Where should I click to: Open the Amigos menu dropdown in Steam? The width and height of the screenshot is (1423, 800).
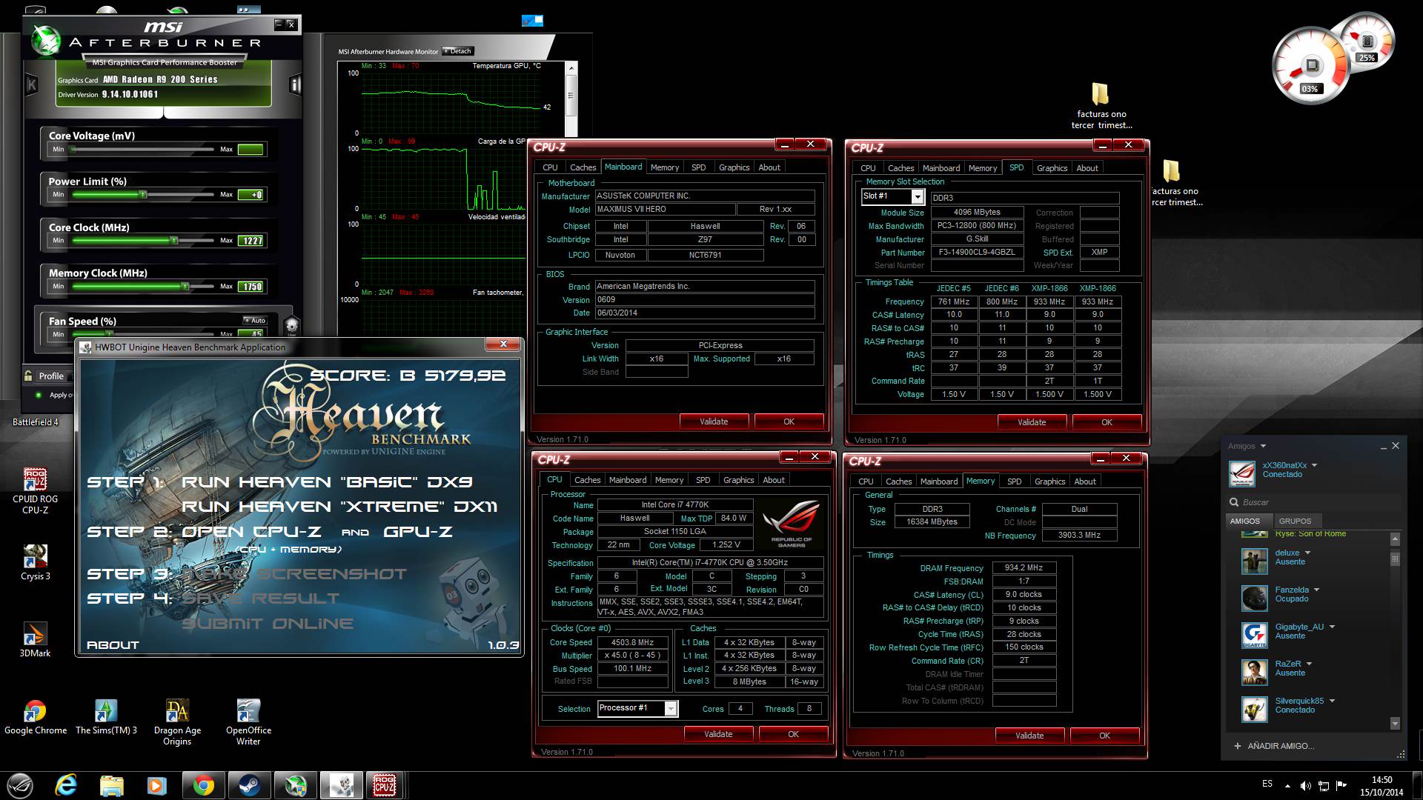click(1263, 446)
